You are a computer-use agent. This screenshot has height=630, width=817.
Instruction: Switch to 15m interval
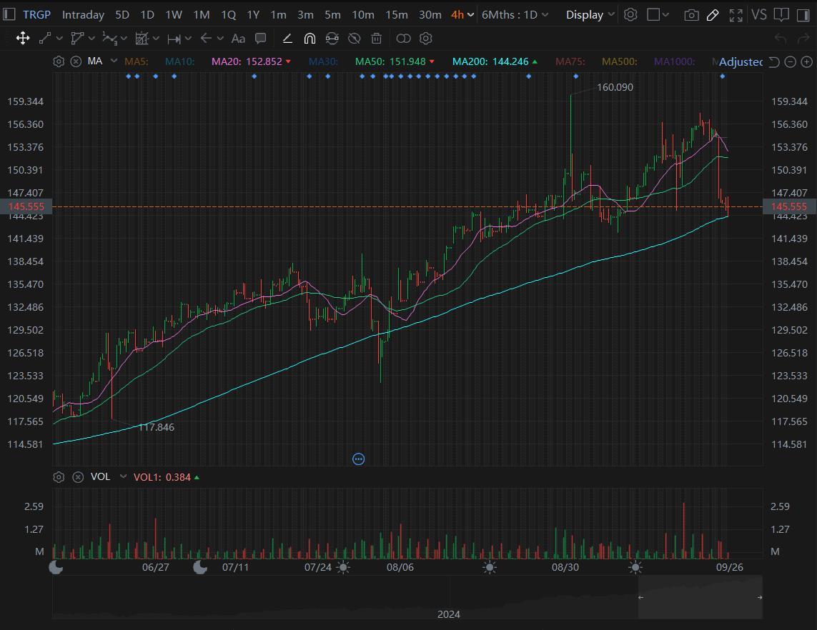397,14
